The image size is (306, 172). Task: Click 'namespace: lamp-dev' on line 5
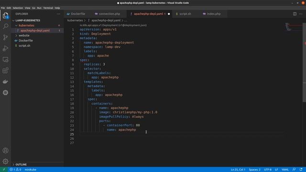102,47
